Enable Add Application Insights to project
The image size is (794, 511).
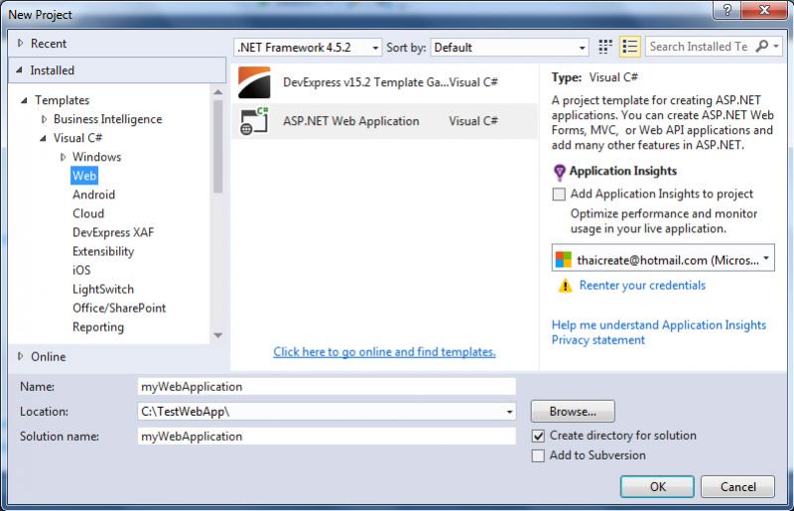(559, 194)
